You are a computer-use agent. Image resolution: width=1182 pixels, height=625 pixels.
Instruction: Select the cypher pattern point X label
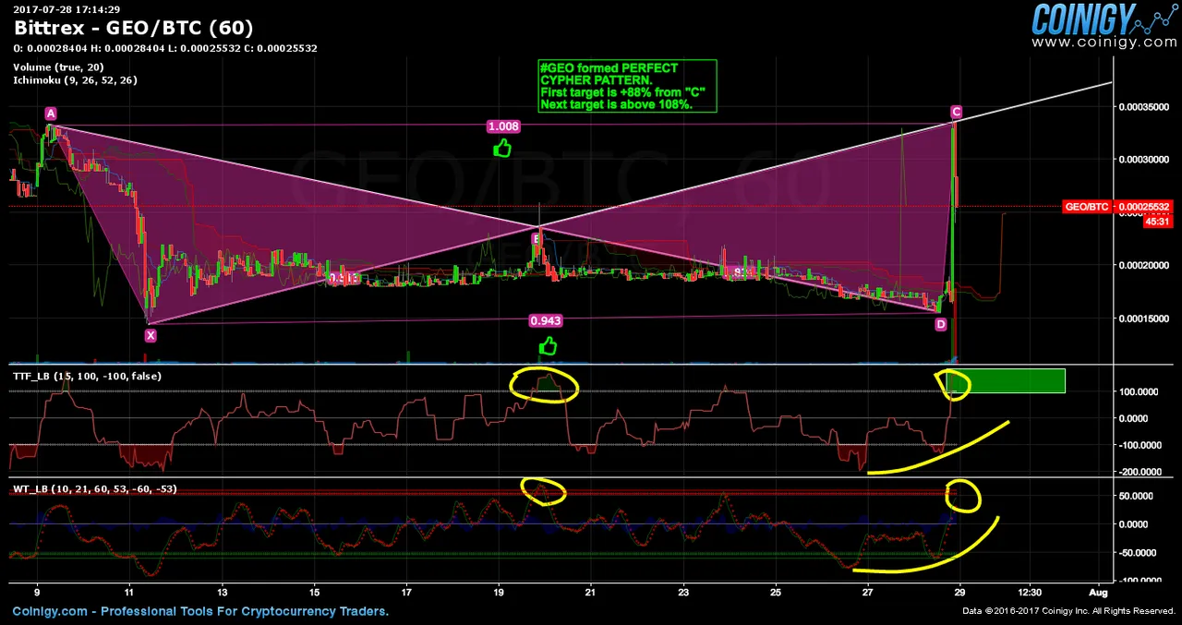(151, 336)
